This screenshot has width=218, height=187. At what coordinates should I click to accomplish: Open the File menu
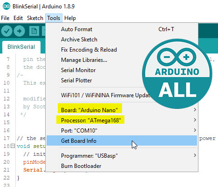(x=5, y=18)
